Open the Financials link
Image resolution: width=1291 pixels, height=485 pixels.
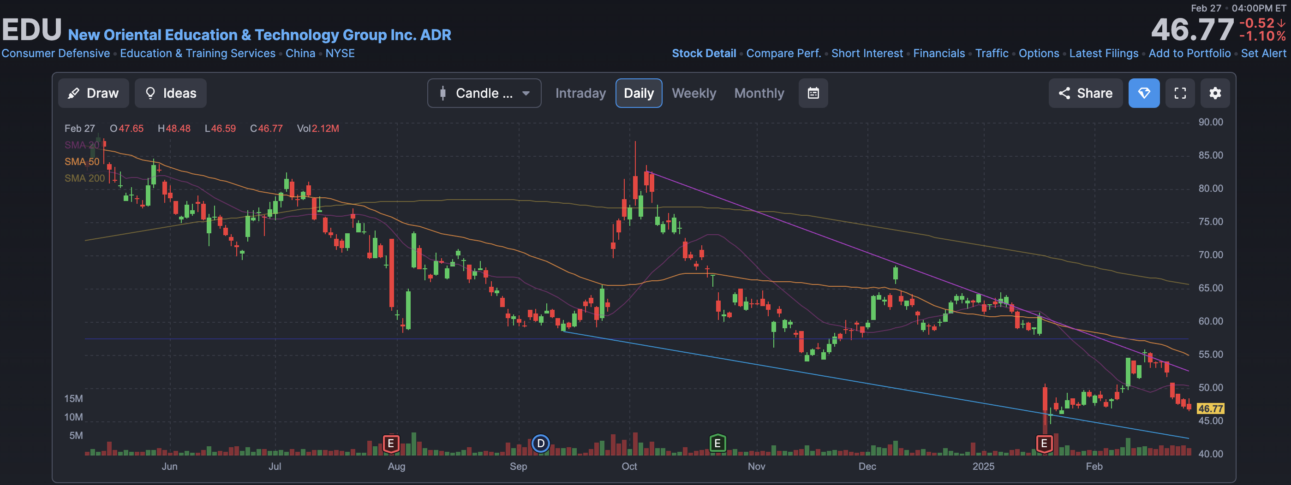tap(938, 53)
